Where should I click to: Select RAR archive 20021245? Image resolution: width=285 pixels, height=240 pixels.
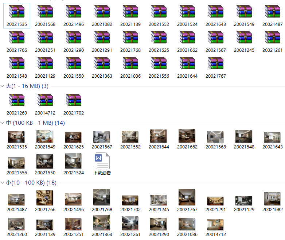(244, 37)
